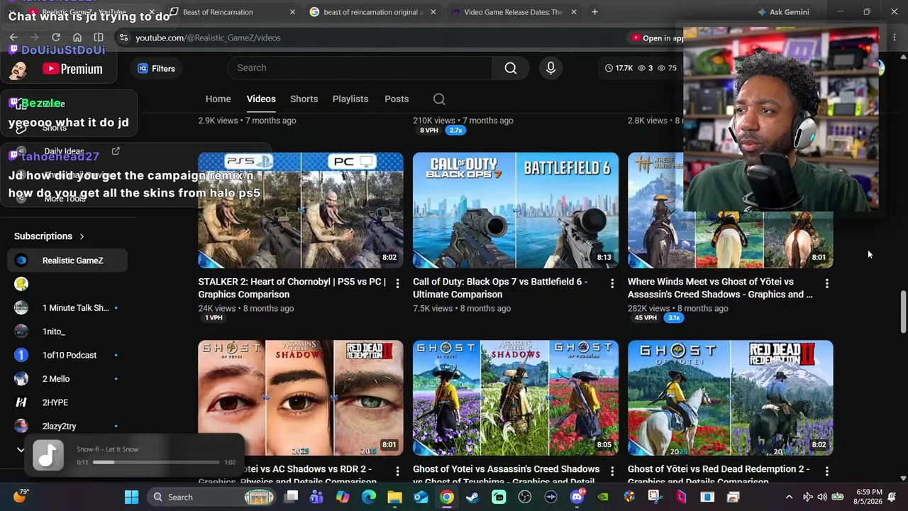Open Snipping Tool from the taskbar
This screenshot has height=511, width=908.
655,497
